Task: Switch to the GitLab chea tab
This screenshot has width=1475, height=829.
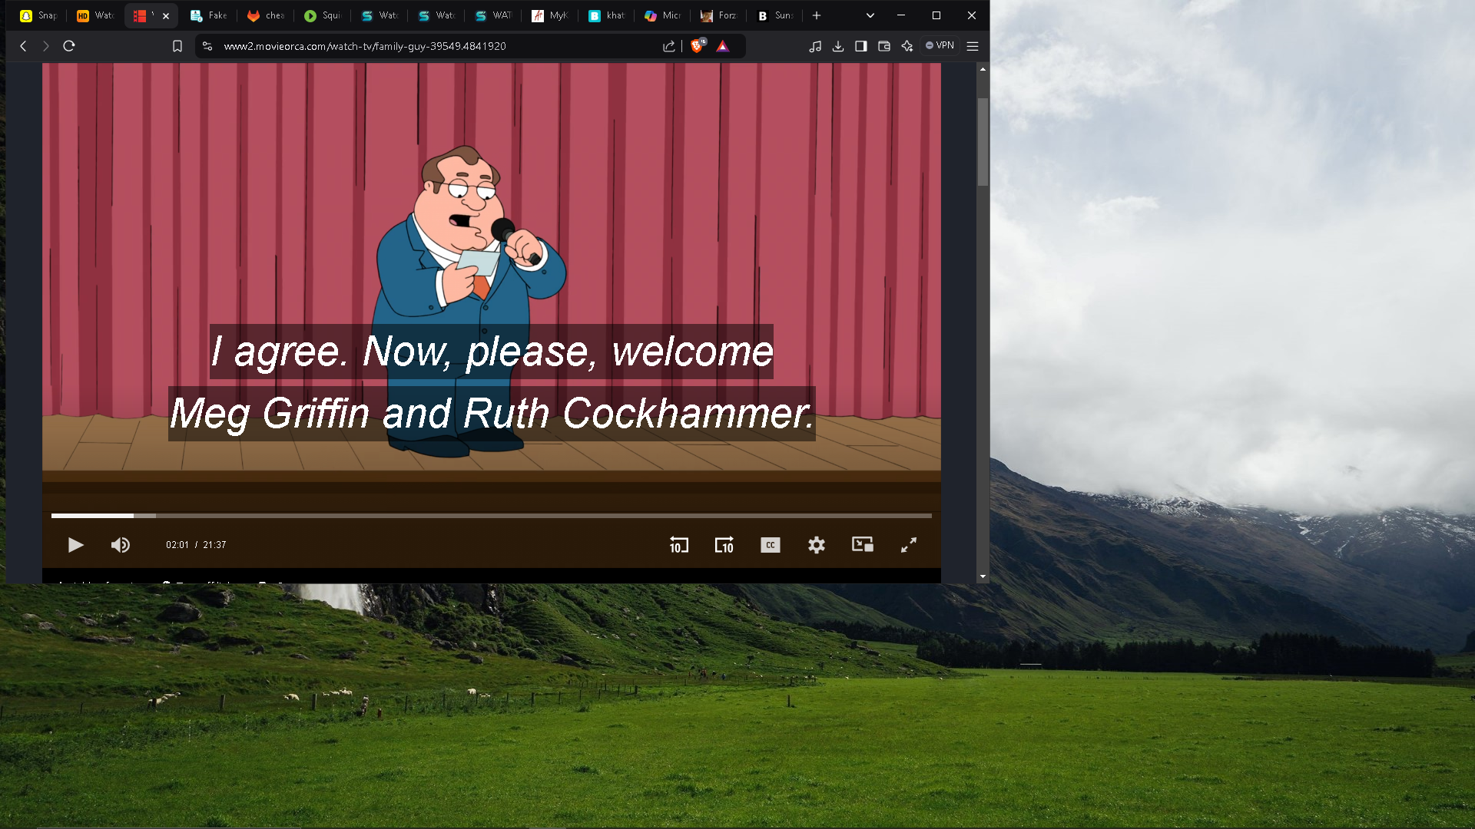Action: (x=266, y=15)
